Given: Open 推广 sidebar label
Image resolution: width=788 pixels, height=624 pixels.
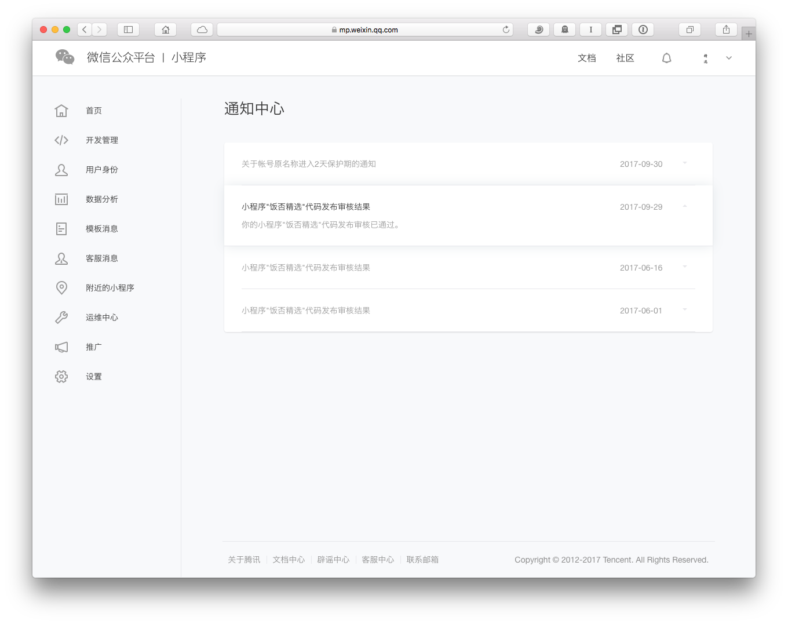Looking at the screenshot, I should tap(94, 347).
